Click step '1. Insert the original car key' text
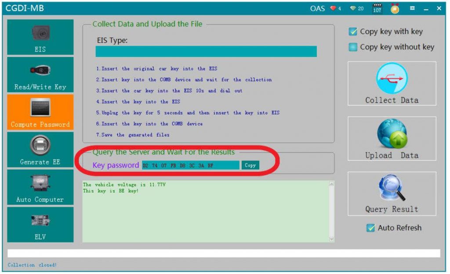 coord(157,69)
